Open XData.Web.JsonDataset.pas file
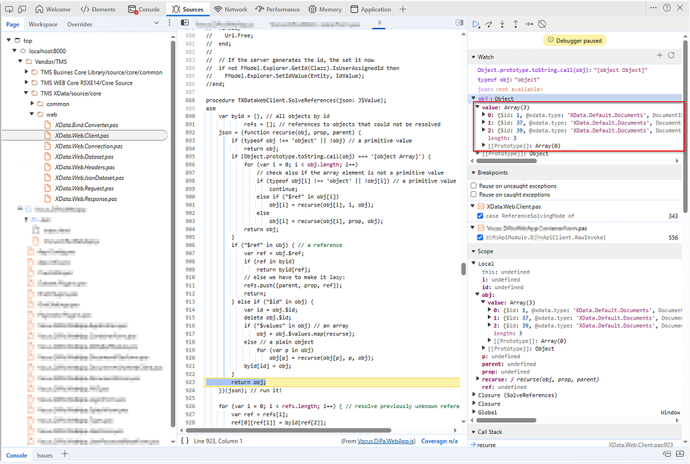The image size is (690, 464). point(89,178)
